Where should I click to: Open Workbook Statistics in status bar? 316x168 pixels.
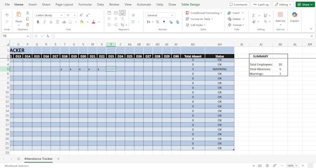17,166
